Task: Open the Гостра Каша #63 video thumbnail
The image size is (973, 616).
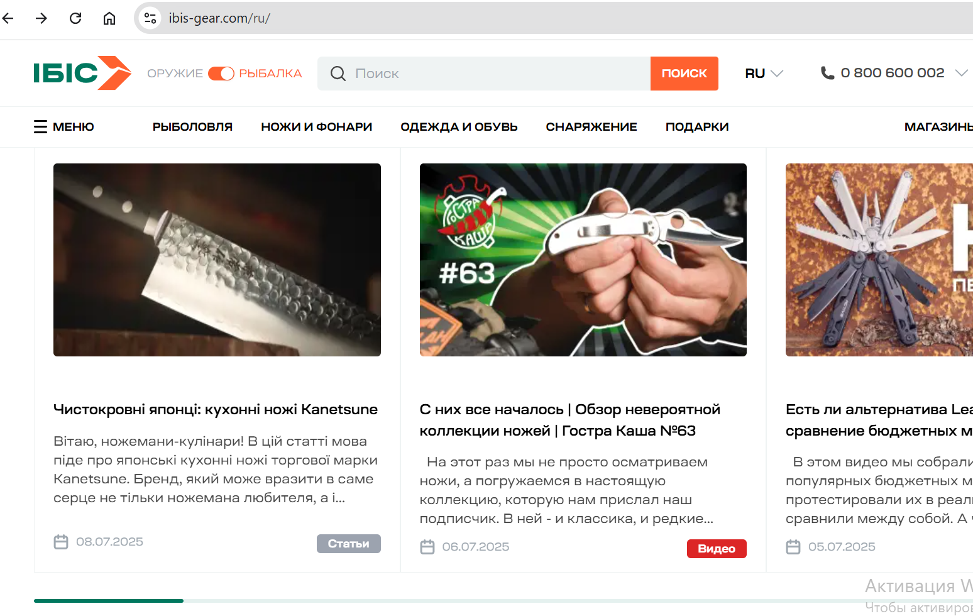Action: tap(583, 260)
